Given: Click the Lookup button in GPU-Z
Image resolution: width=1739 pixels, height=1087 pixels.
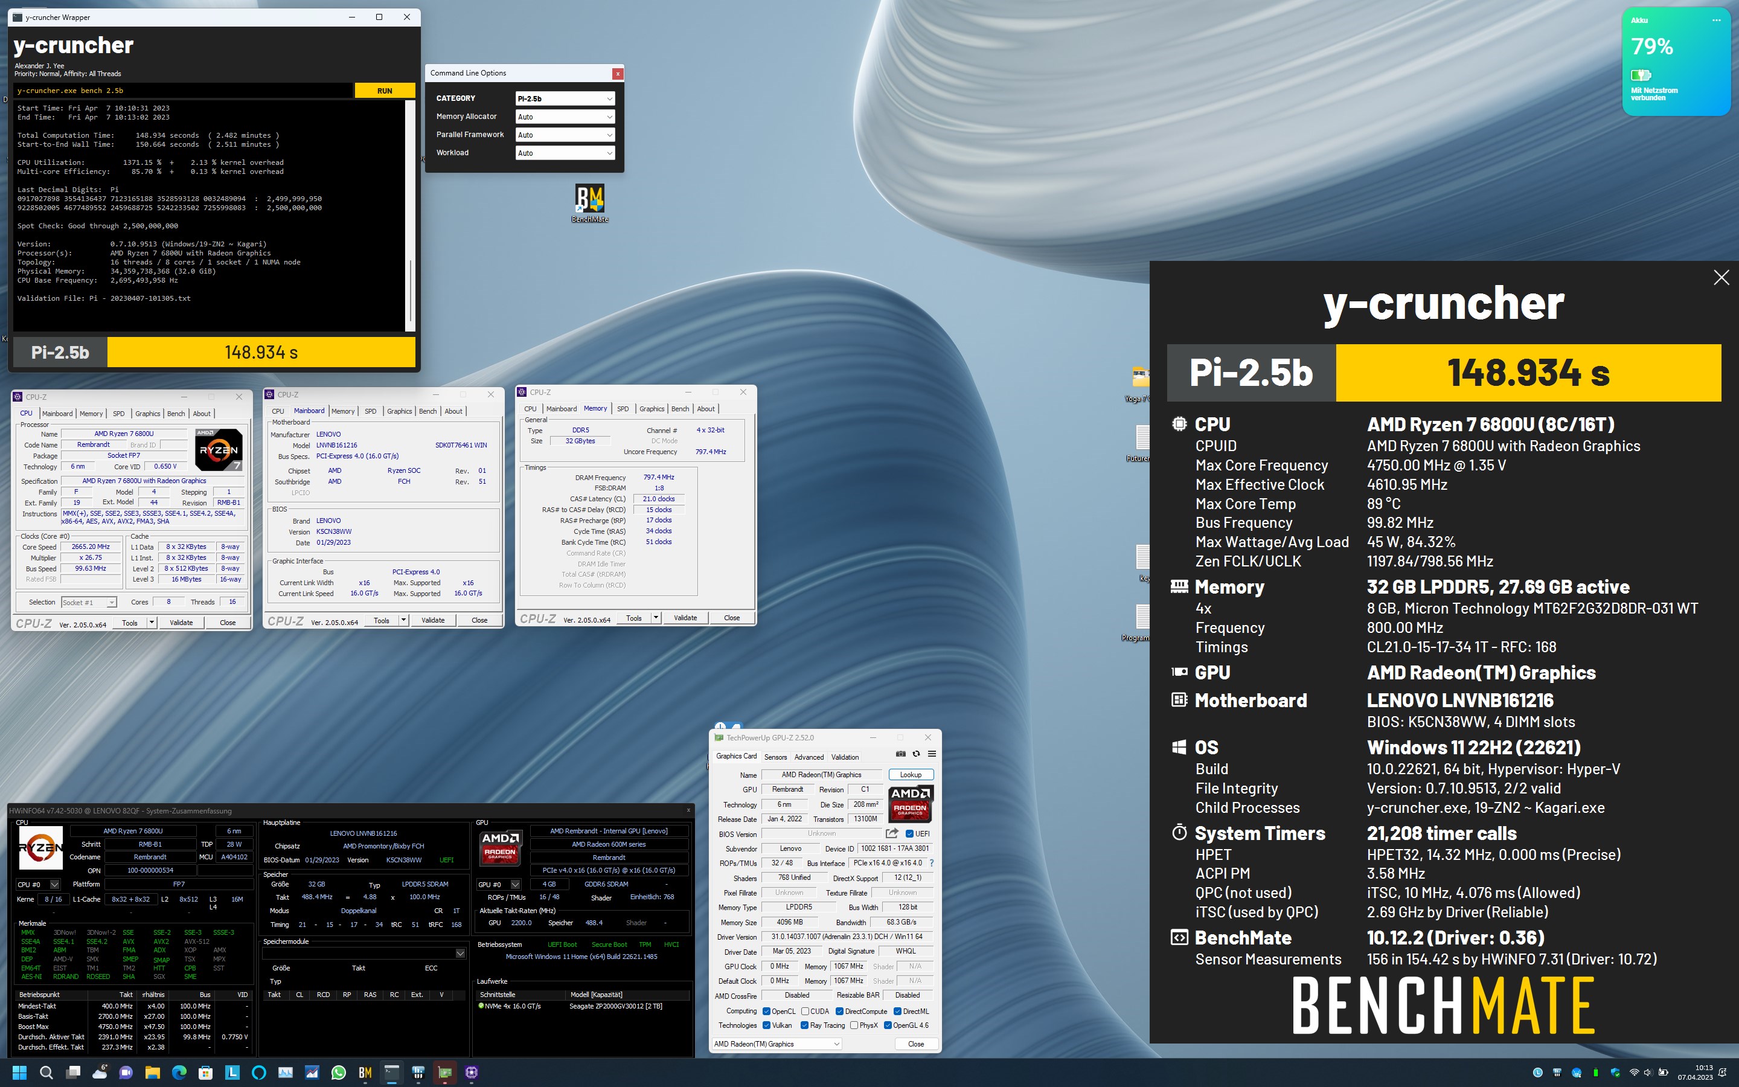Looking at the screenshot, I should pos(911,774).
